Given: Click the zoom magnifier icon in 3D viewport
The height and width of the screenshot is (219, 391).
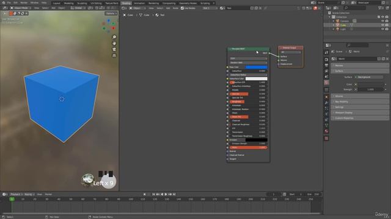Looking at the screenshot, I should 114,37.
